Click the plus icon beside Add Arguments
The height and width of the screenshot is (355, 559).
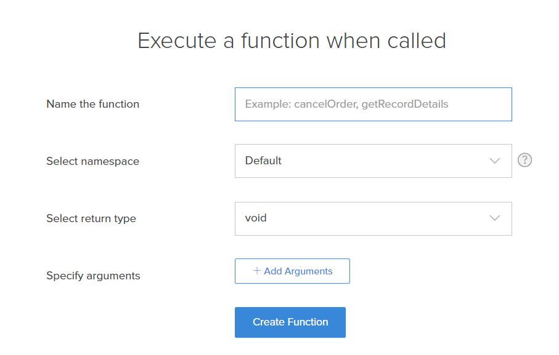[x=257, y=271]
